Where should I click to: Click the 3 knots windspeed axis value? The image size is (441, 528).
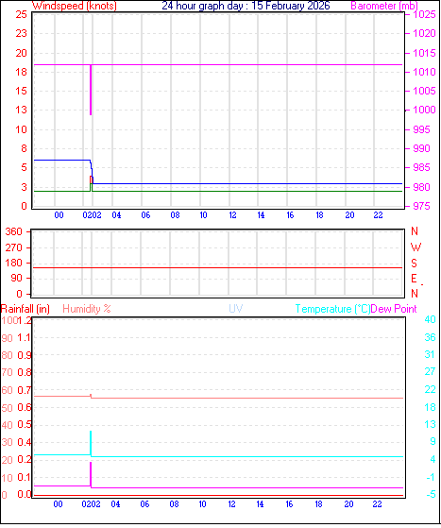click(x=24, y=187)
